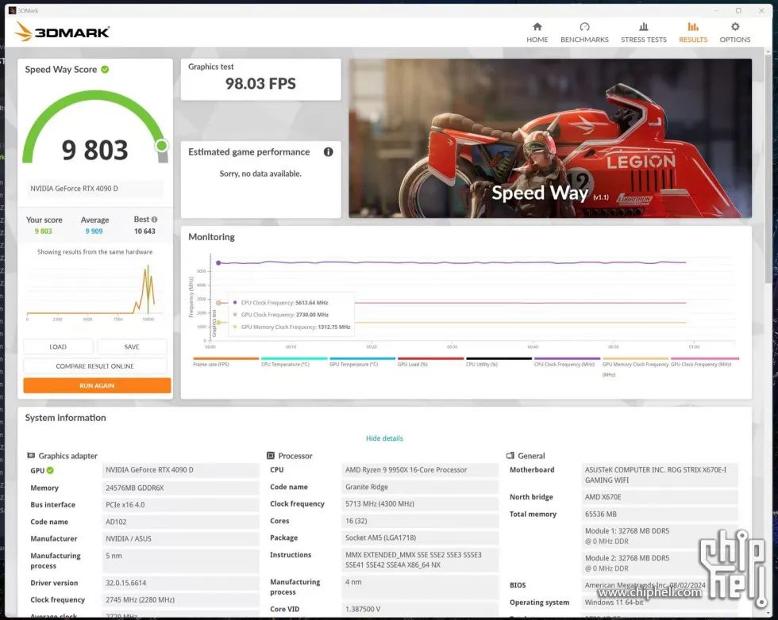Click the NVIDIA / ASUS manufacturer value
The image size is (778, 620).
tap(180, 538)
